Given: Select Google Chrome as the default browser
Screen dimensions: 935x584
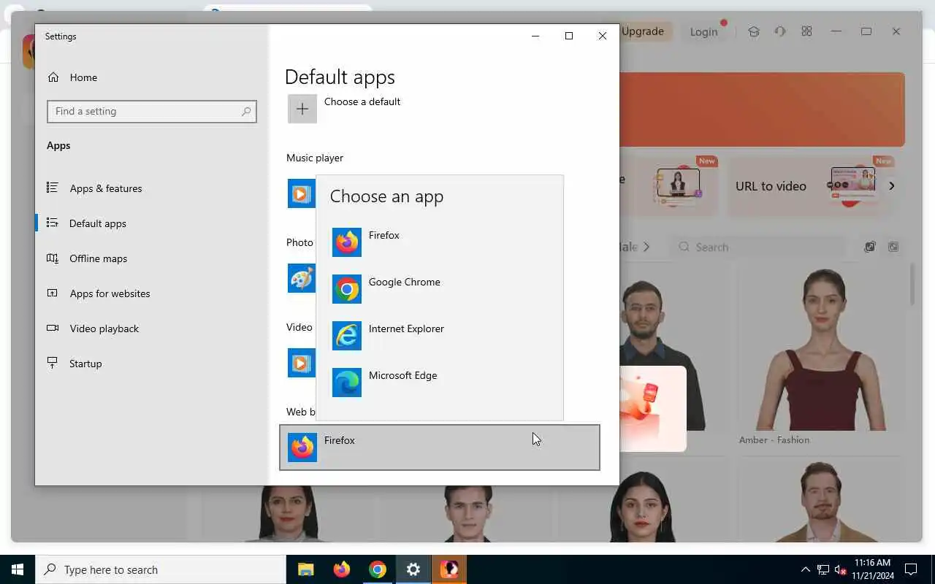Looking at the screenshot, I should [440, 289].
